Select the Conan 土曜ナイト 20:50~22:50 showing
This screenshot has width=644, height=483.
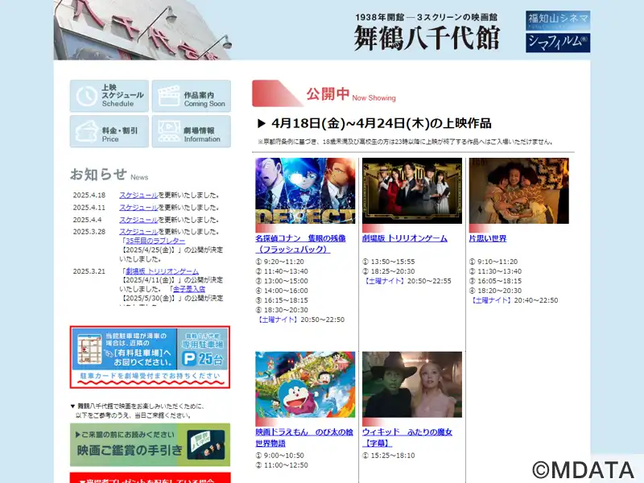click(x=300, y=320)
